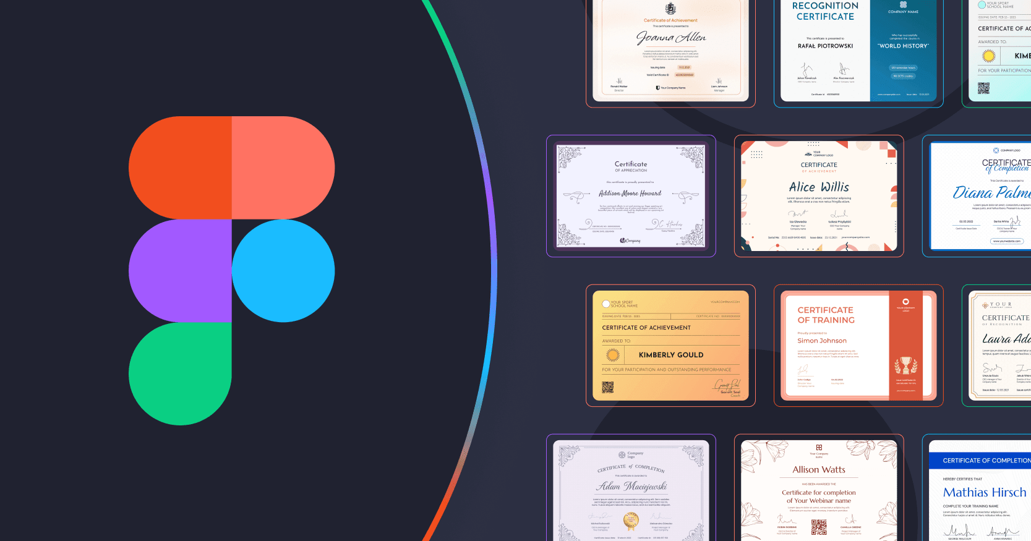Choose the Kimberly Gould achievement certificate

click(x=670, y=346)
